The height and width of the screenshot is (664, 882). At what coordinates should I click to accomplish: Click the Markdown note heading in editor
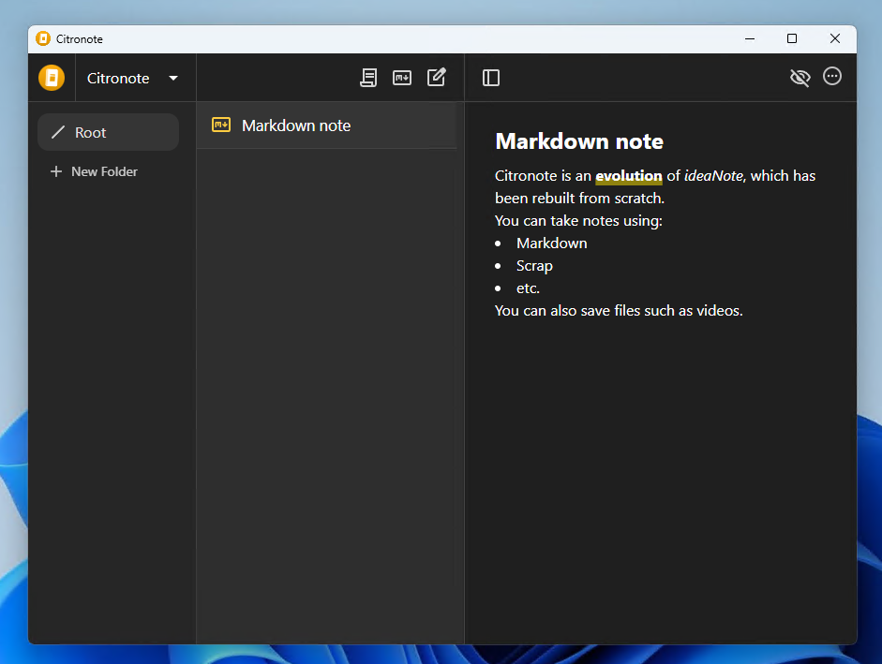(x=579, y=141)
